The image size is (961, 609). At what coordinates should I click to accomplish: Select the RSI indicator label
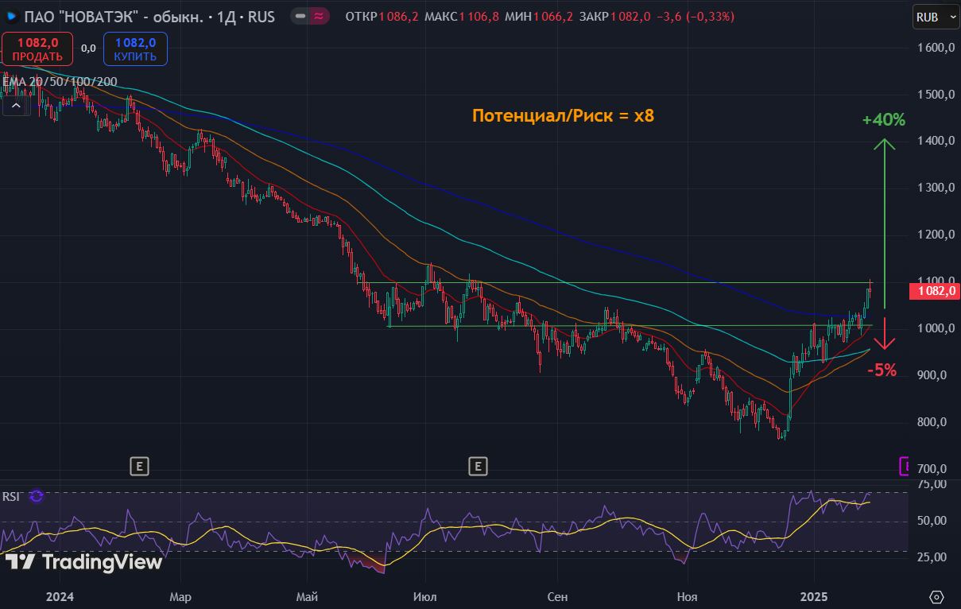click(11, 496)
